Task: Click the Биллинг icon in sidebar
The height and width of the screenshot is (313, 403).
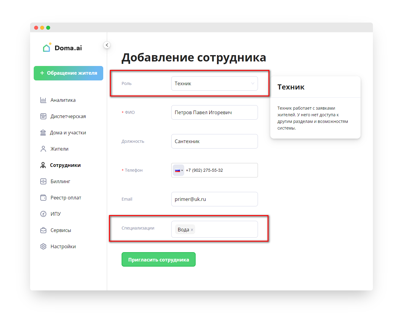Action: pos(43,181)
